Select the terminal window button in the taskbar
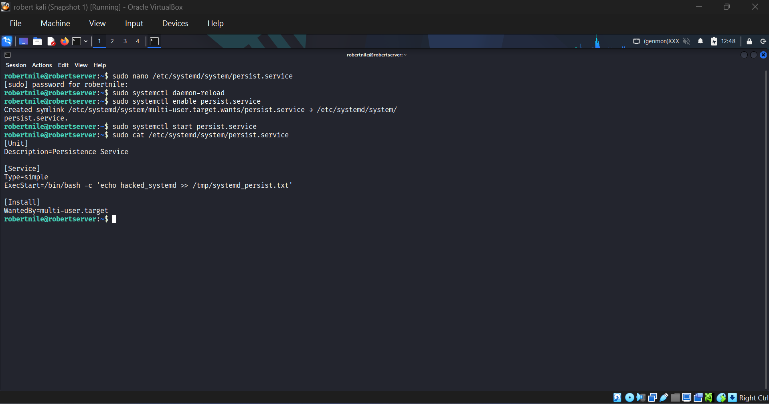Image resolution: width=769 pixels, height=404 pixels. [154, 41]
